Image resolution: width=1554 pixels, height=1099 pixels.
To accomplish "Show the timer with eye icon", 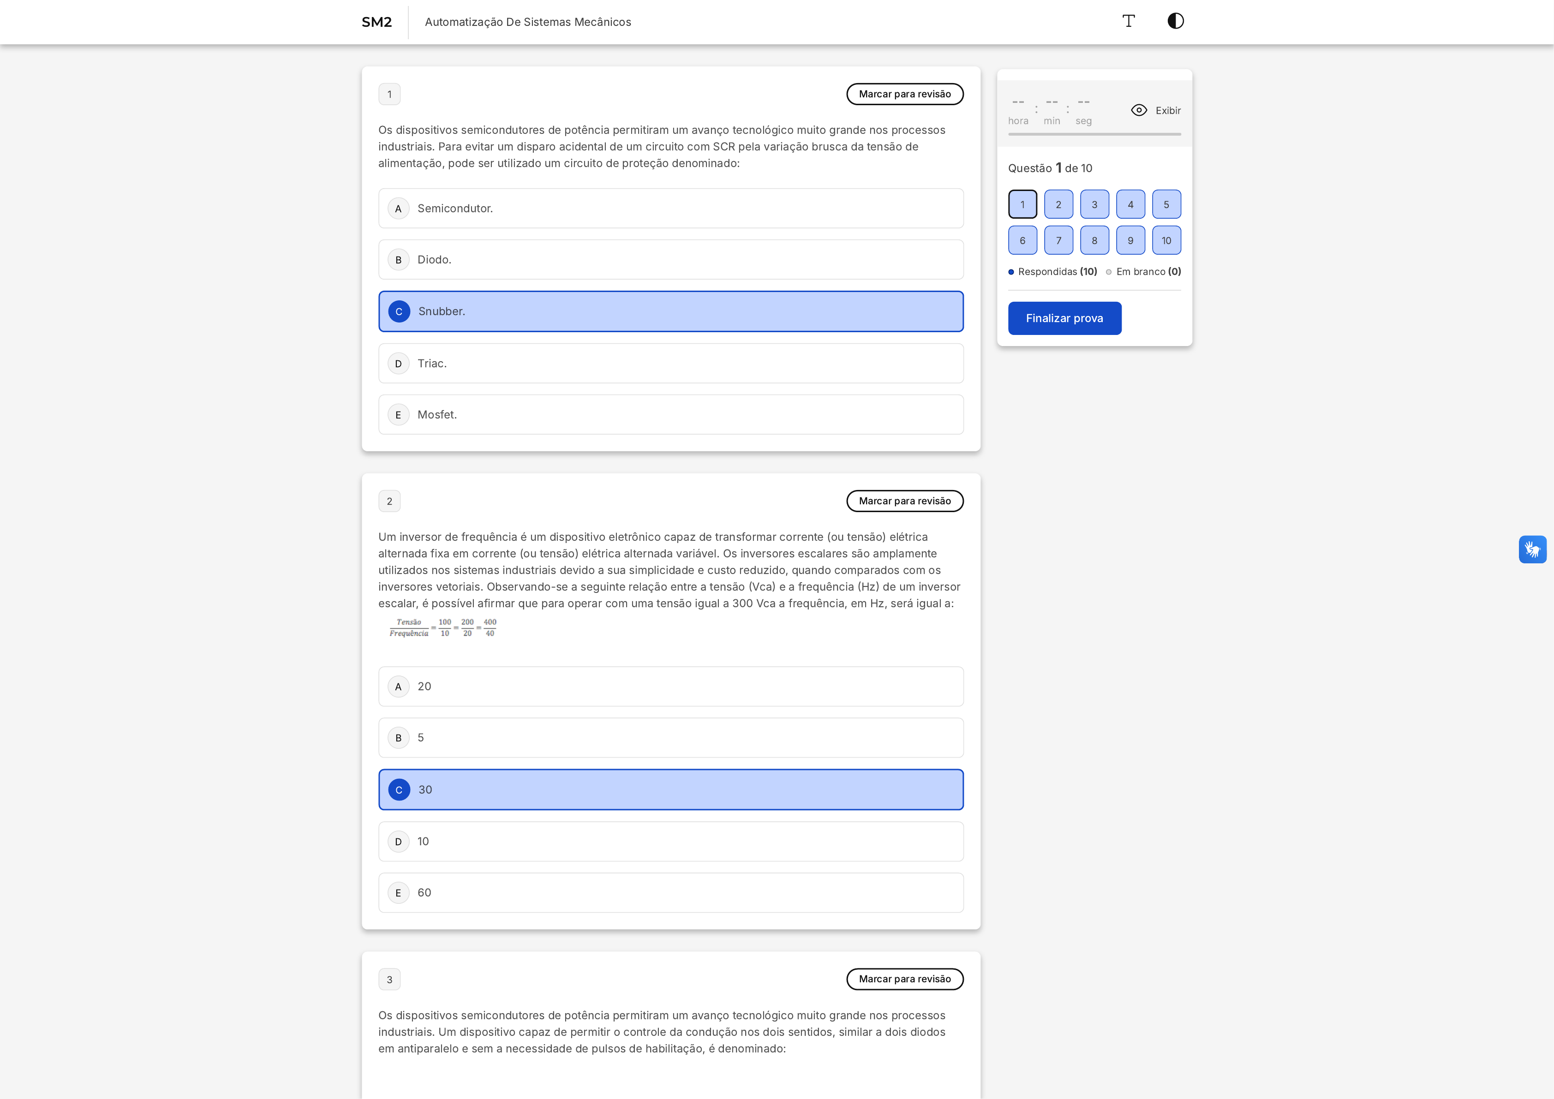I will click(x=1155, y=110).
